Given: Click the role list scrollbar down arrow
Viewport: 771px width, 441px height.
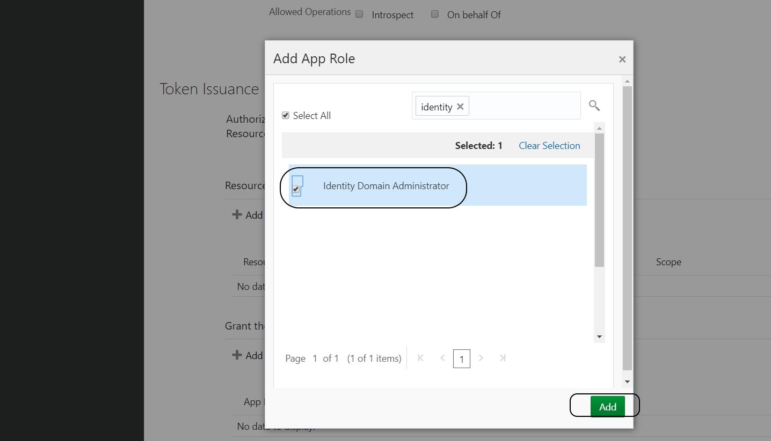Looking at the screenshot, I should click(600, 337).
